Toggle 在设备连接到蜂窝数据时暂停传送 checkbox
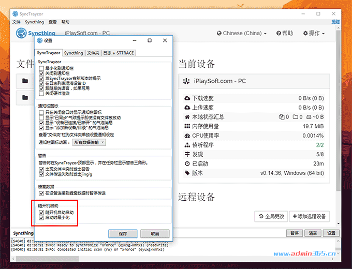352x269 pixels. (41, 193)
